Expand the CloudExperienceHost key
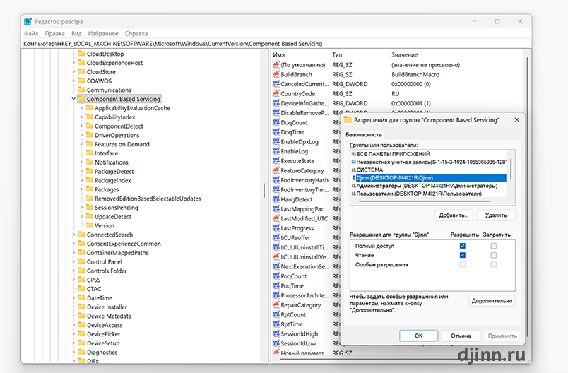 pos(73,63)
